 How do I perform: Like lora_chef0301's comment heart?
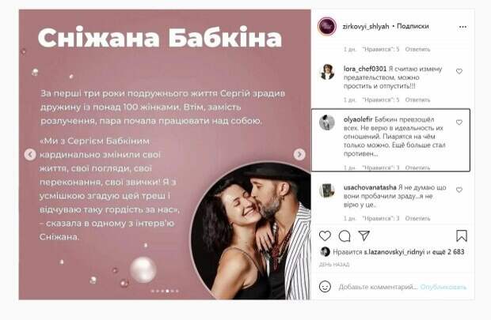point(459,72)
